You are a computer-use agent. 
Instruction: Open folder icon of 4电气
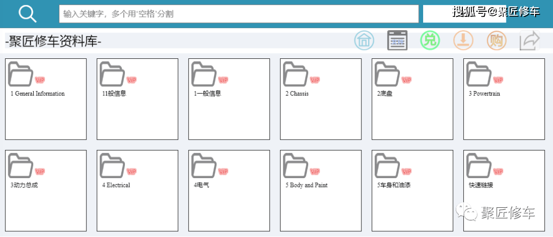coord(204,166)
